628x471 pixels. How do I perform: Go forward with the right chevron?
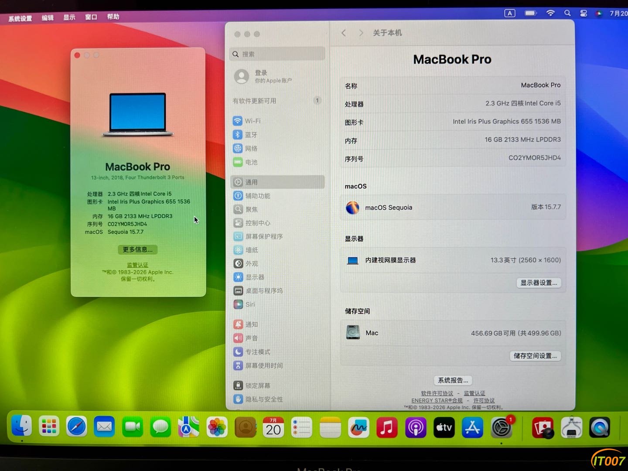(361, 33)
